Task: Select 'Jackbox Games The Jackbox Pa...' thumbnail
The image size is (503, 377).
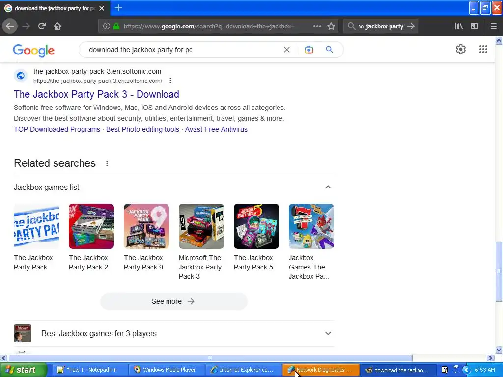Action: coord(311,226)
